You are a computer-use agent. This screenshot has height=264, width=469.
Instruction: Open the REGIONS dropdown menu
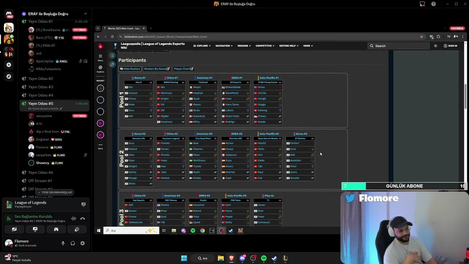click(244, 46)
